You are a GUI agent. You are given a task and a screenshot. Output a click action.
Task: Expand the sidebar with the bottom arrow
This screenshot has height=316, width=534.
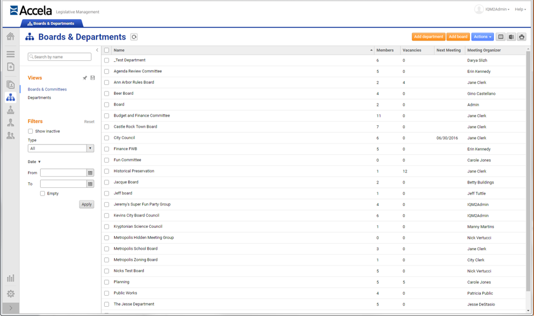tap(10, 308)
